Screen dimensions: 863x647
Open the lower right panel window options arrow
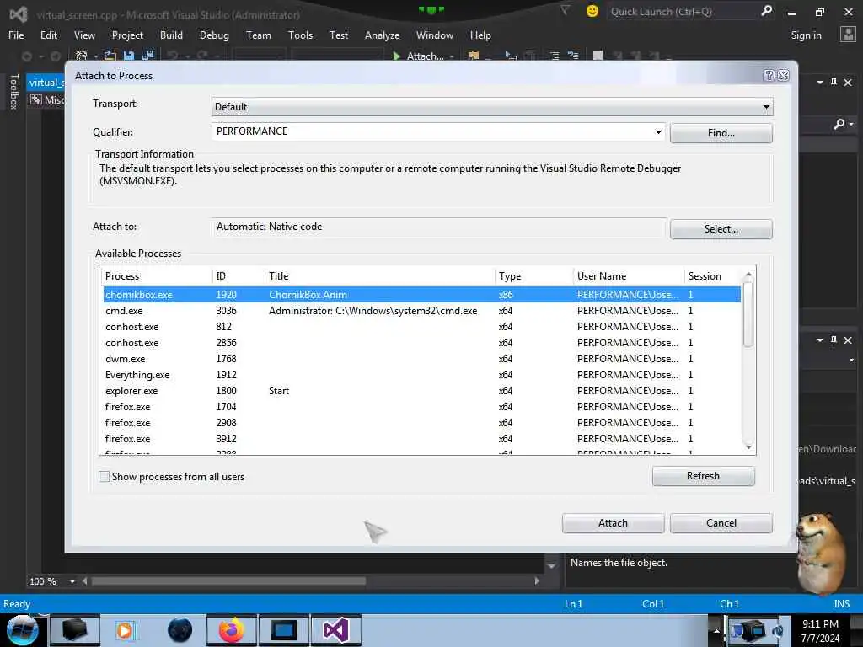coord(820,340)
